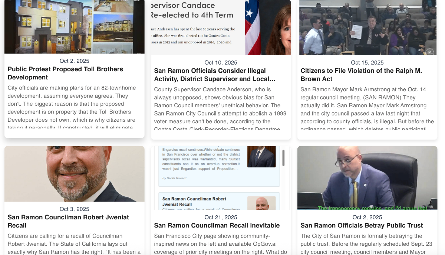Click the Oct 10, 2025 article date
Screen dimensions: 445x255
pyautogui.click(x=221, y=62)
